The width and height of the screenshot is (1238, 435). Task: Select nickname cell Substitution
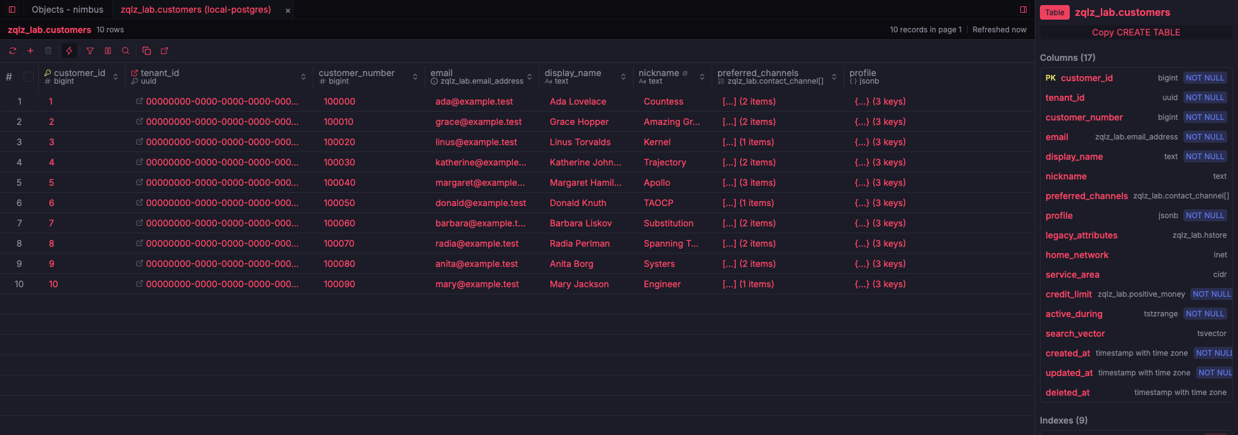[669, 223]
